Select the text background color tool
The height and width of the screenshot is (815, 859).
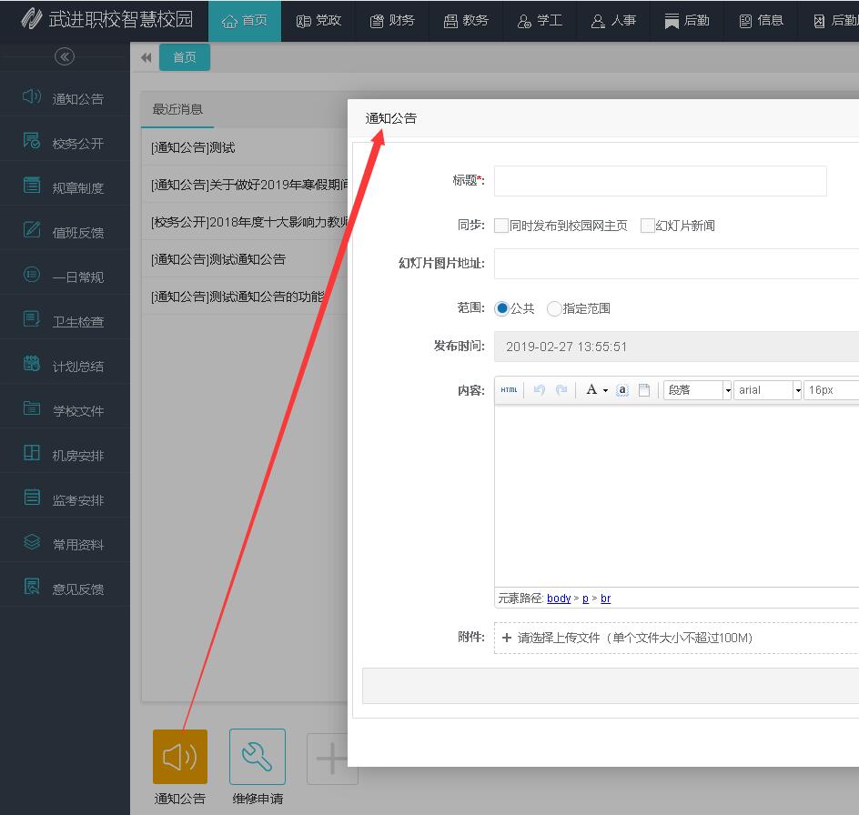tap(622, 389)
